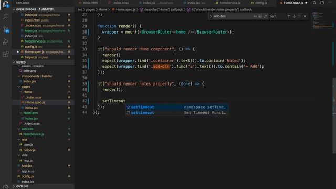Go to previous find match
The image size is (336, 189).
[289, 16]
